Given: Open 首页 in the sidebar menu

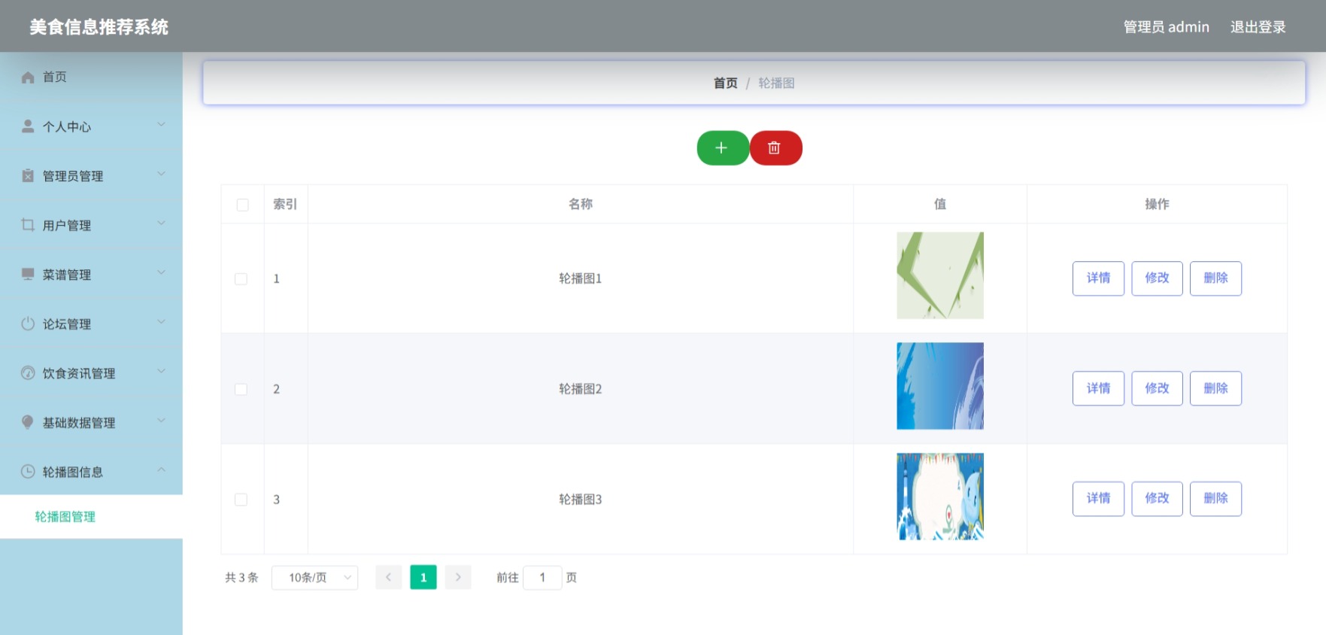Looking at the screenshot, I should pos(91,77).
